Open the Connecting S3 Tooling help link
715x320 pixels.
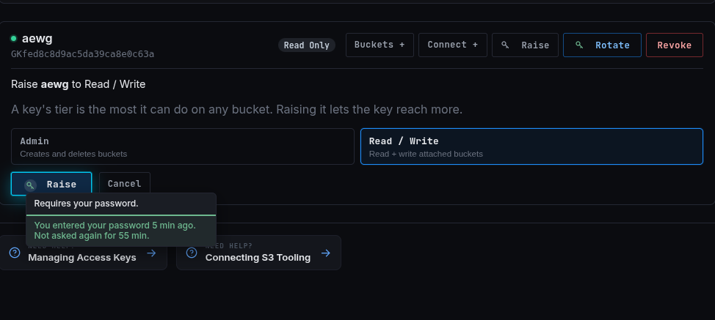258,253
